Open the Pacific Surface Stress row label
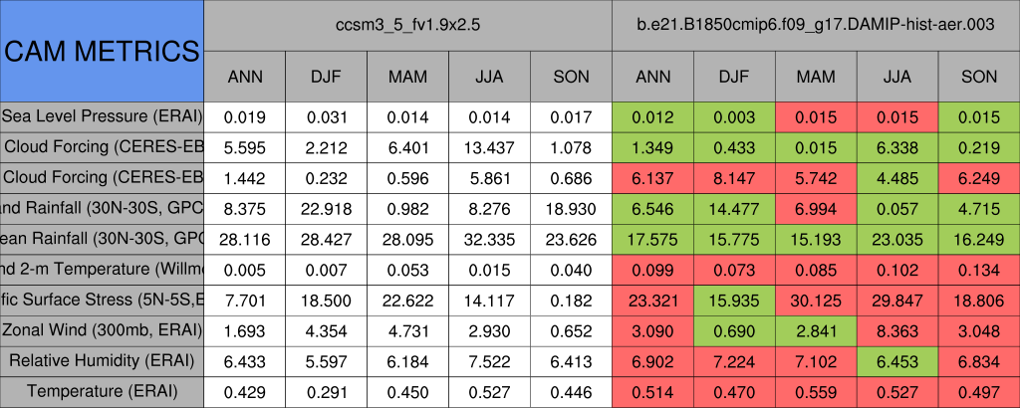Image resolution: width=1020 pixels, height=408 pixels. (102, 300)
